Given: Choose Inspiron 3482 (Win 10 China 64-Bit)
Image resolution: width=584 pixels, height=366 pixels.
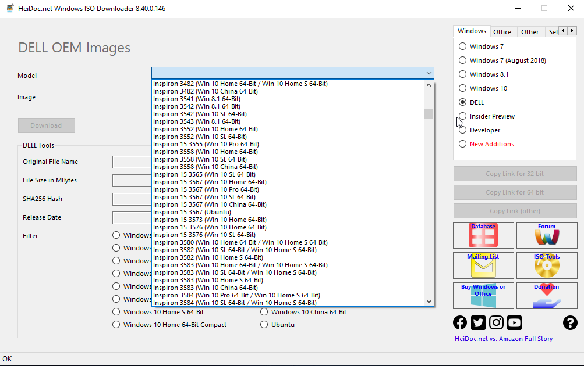Looking at the screenshot, I should click(288, 91).
